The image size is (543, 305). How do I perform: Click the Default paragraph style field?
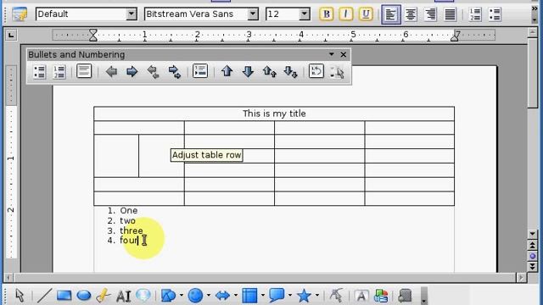tap(81, 14)
